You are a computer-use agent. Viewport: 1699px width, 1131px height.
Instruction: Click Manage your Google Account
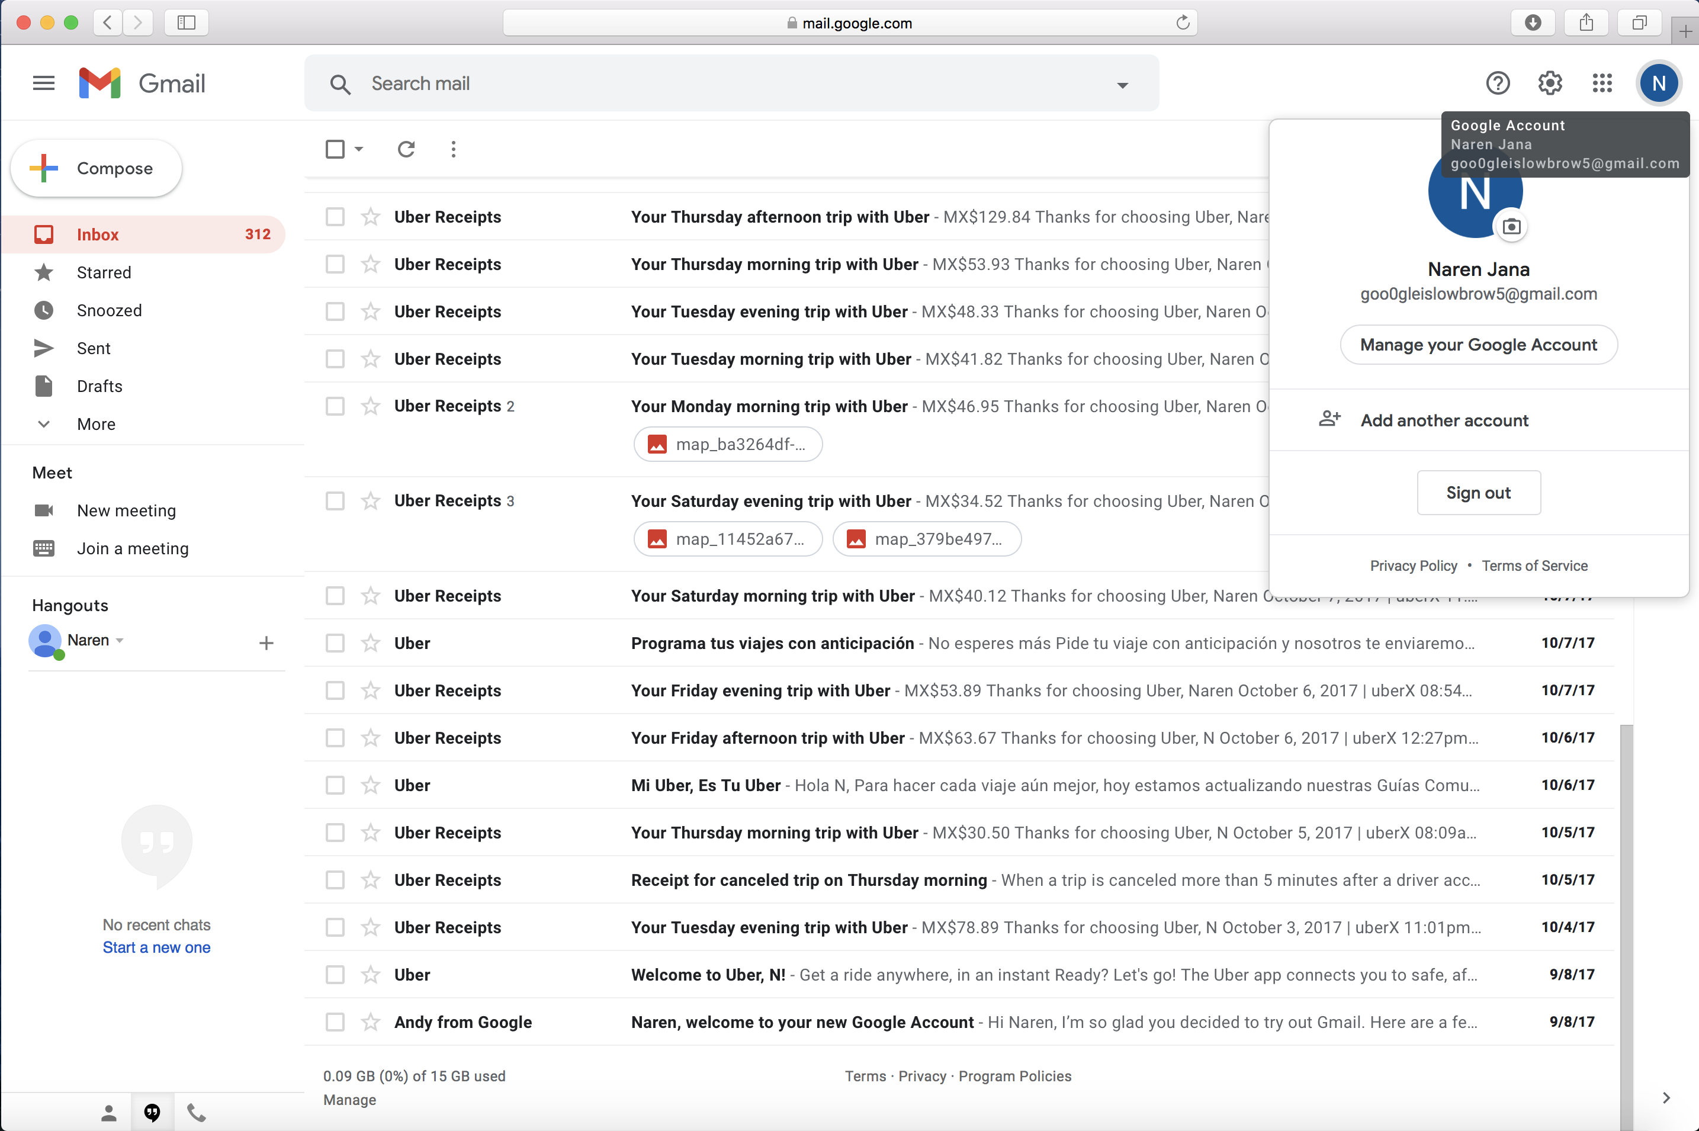[x=1478, y=345]
